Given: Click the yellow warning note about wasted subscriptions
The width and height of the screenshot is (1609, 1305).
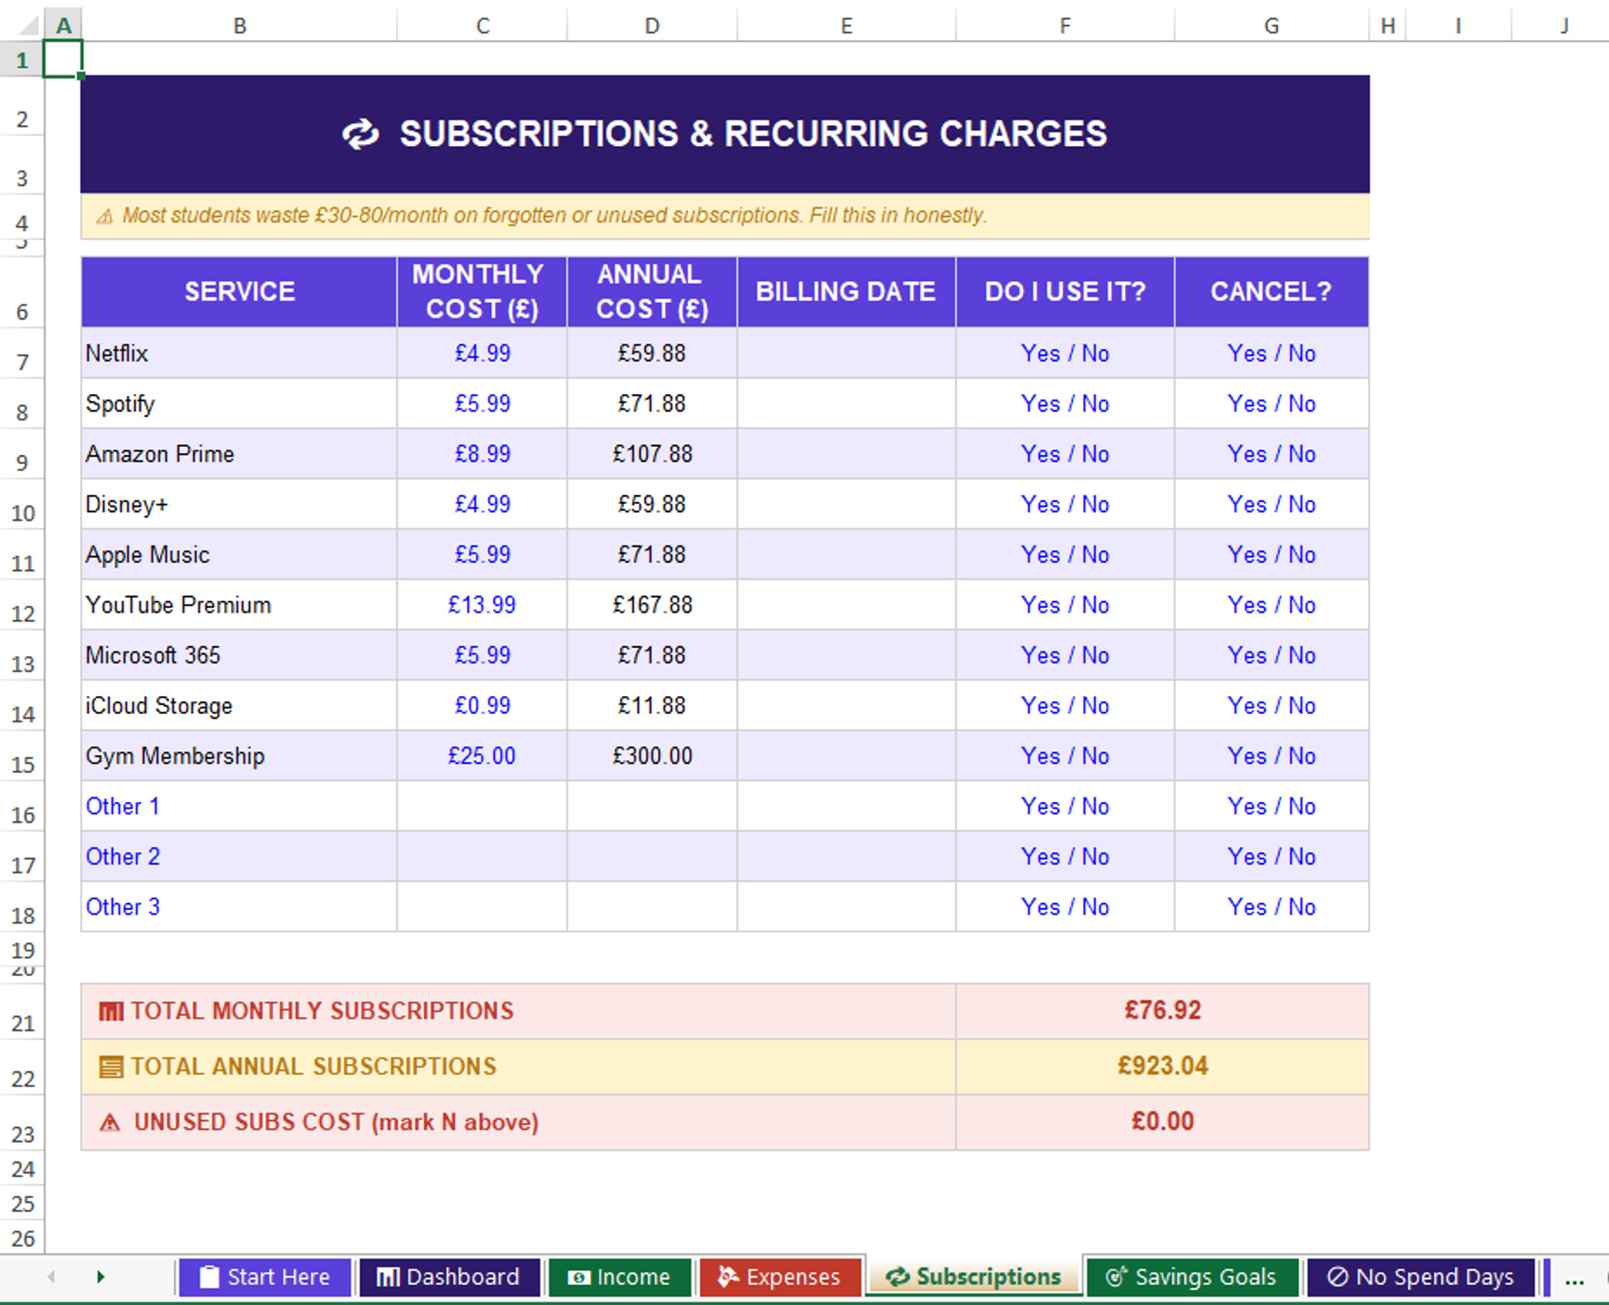Looking at the screenshot, I should point(725,216).
